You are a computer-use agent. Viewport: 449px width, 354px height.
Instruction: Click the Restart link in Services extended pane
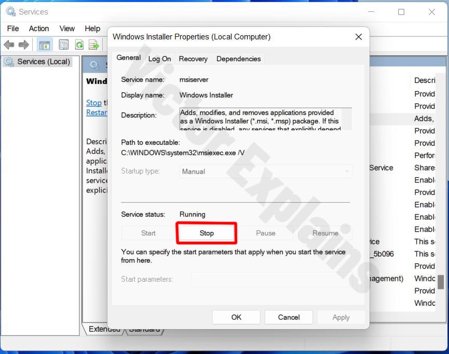[97, 112]
